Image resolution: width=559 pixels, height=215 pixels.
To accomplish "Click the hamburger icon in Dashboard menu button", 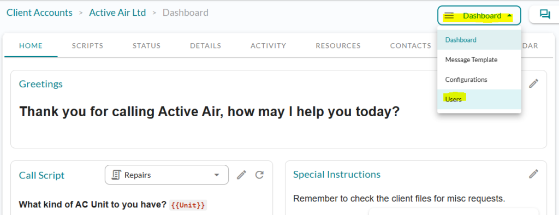I will click(x=449, y=16).
